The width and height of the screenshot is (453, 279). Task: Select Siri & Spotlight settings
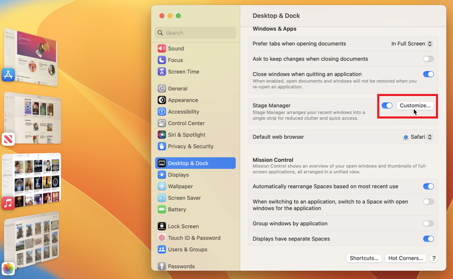pyautogui.click(x=162, y=135)
